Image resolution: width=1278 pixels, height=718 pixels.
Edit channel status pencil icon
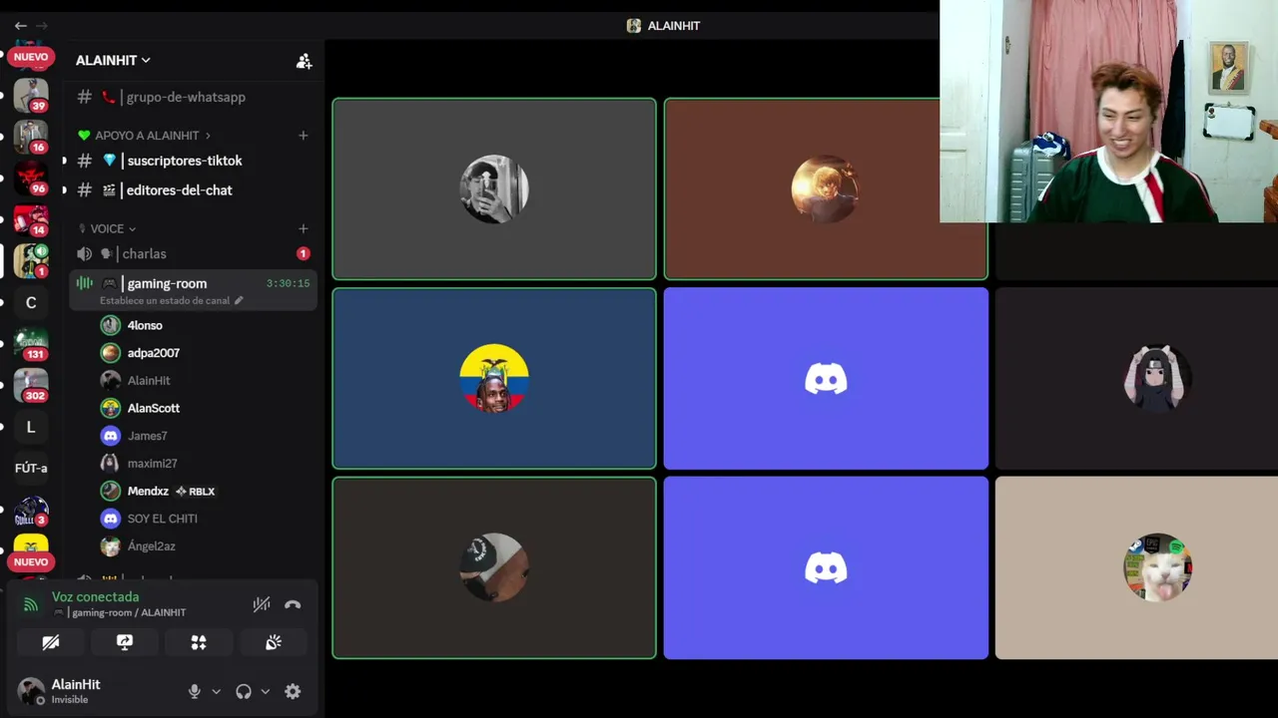pyautogui.click(x=239, y=300)
